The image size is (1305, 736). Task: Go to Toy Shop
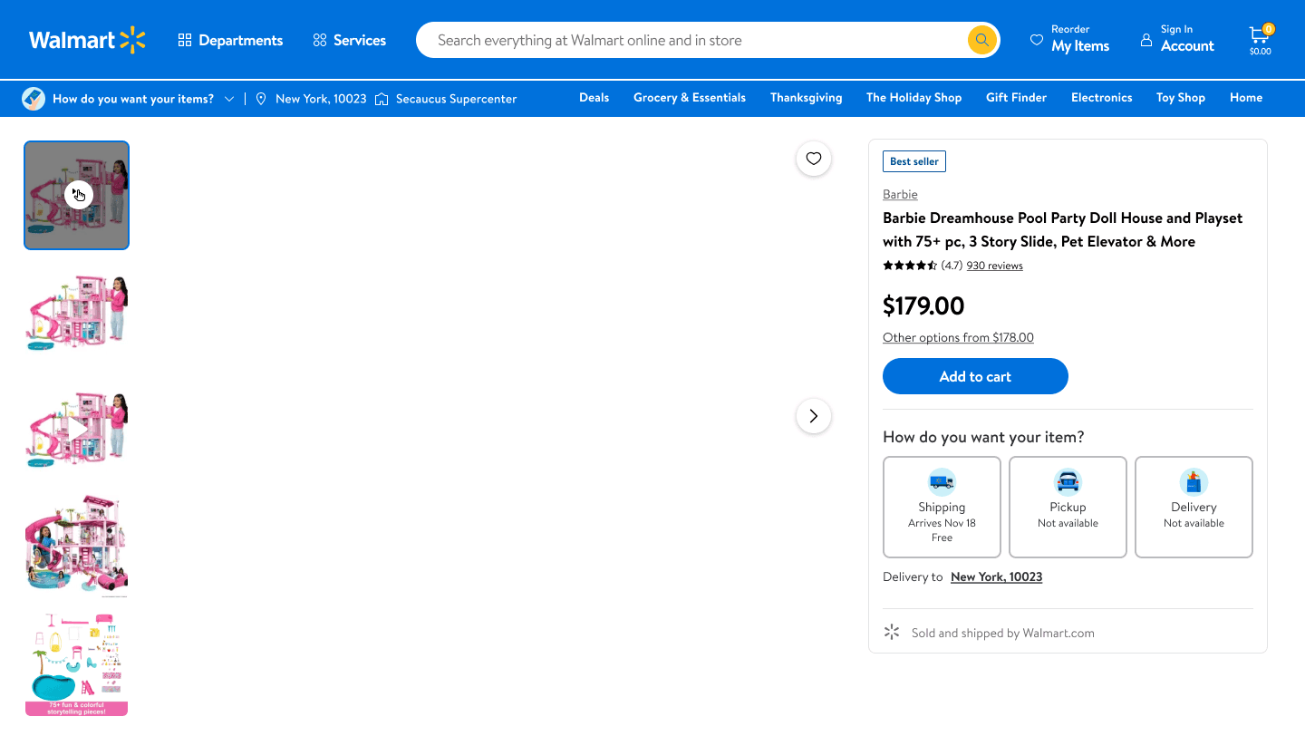(1181, 97)
